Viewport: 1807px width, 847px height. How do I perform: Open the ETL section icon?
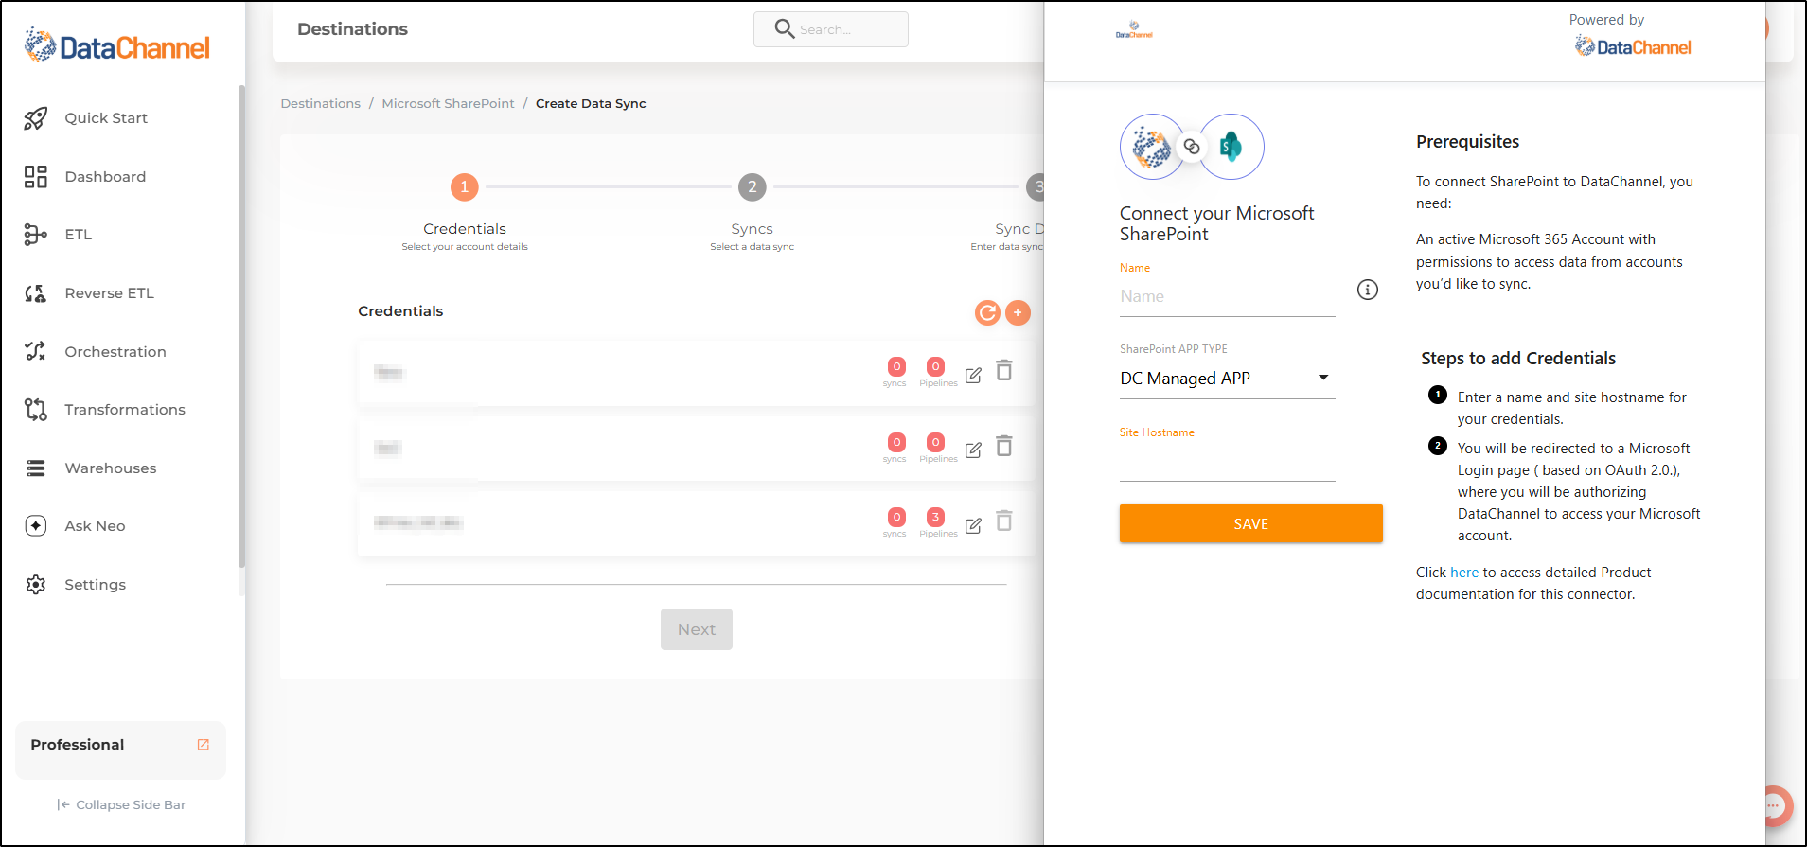point(36,235)
